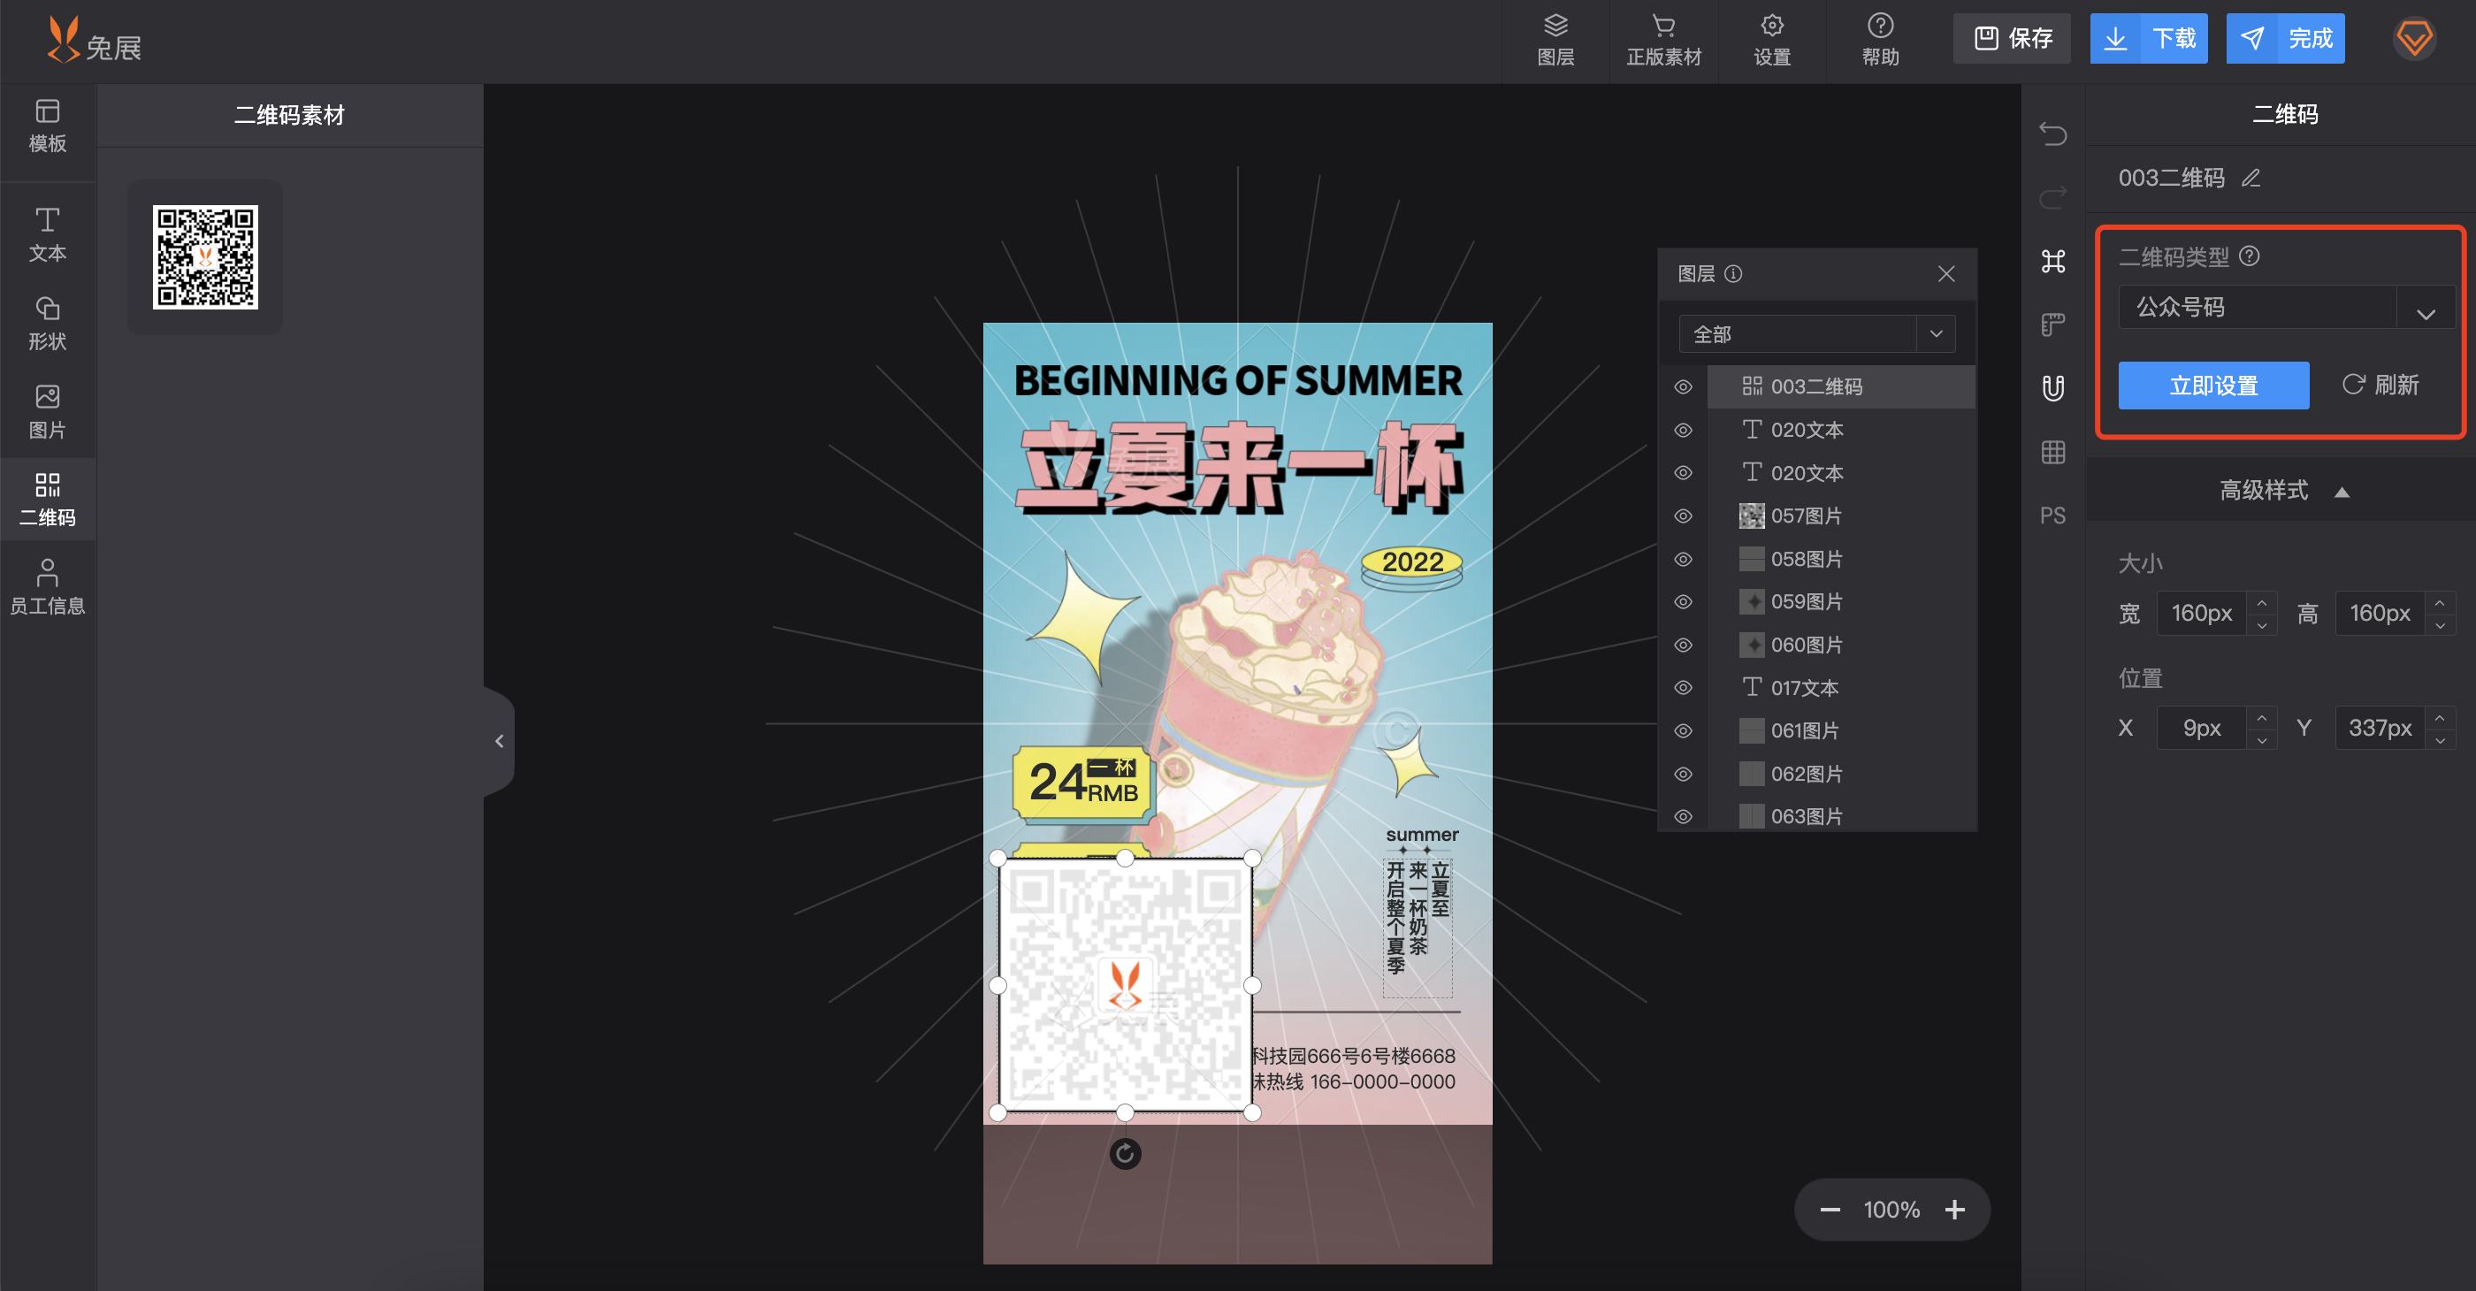This screenshot has width=2476, height=1291.
Task: Collapse the left materials panel arrow
Action: [x=499, y=741]
